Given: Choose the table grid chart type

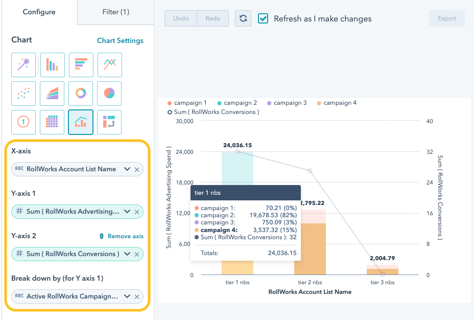Looking at the screenshot, I should coord(52,122).
